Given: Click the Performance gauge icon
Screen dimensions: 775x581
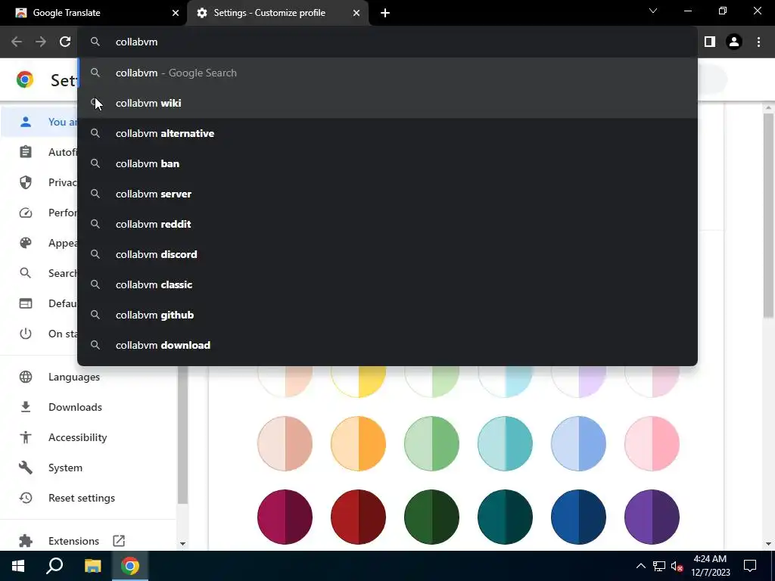Looking at the screenshot, I should point(26,213).
